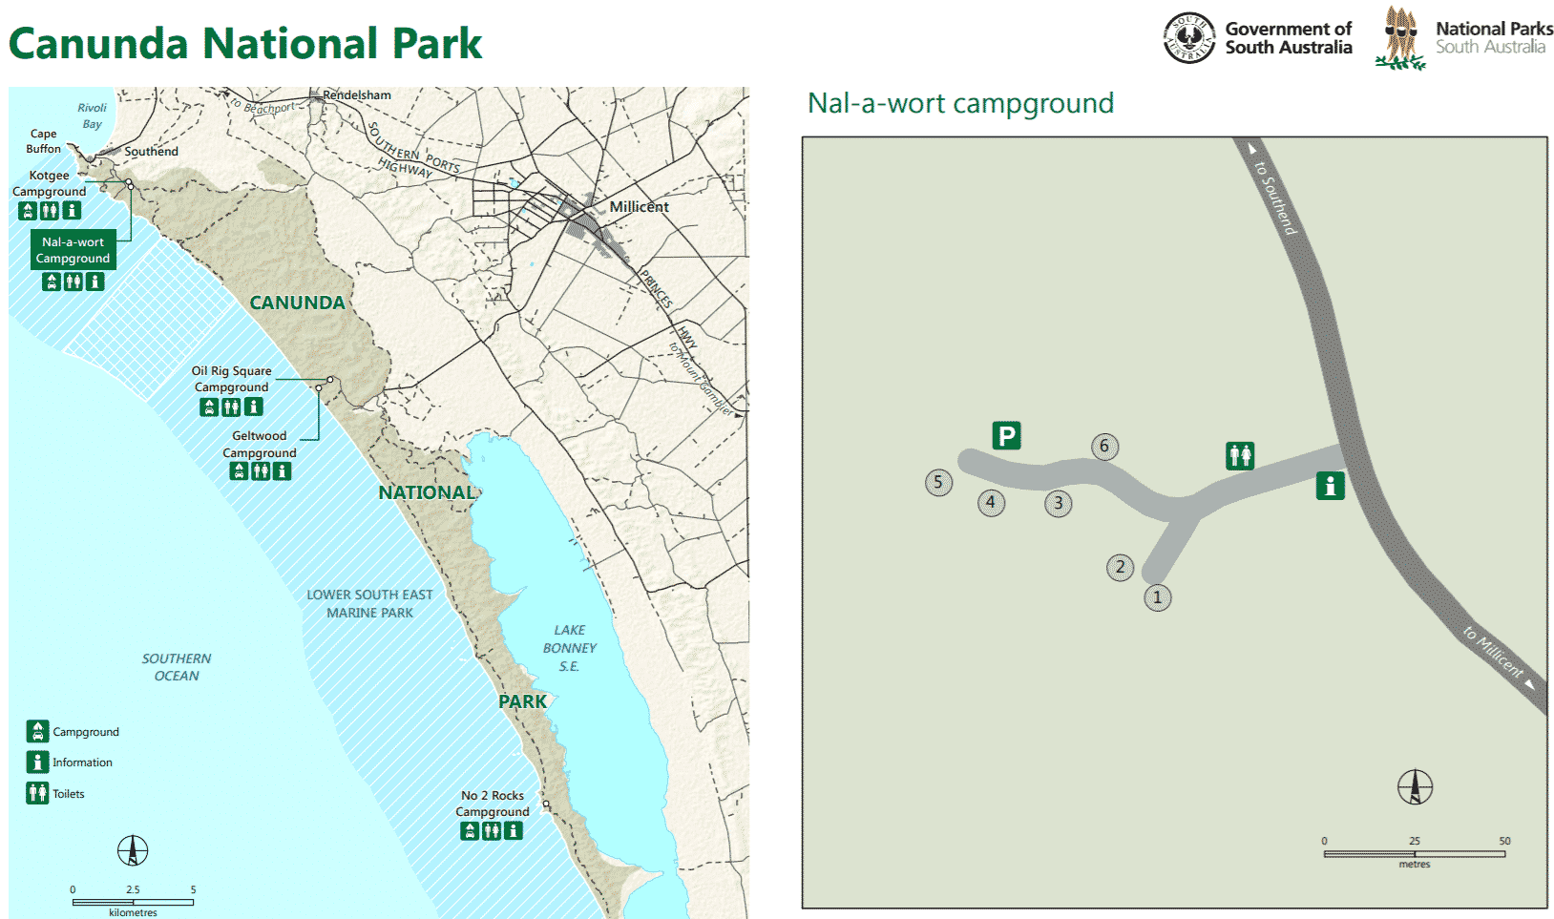Click the north compass on park map
1554x919 pixels.
click(133, 850)
